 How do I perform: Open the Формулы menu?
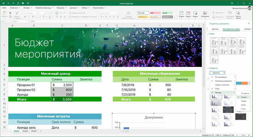click(61, 8)
